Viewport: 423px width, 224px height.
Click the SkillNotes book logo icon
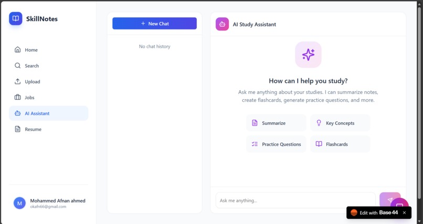pos(16,18)
